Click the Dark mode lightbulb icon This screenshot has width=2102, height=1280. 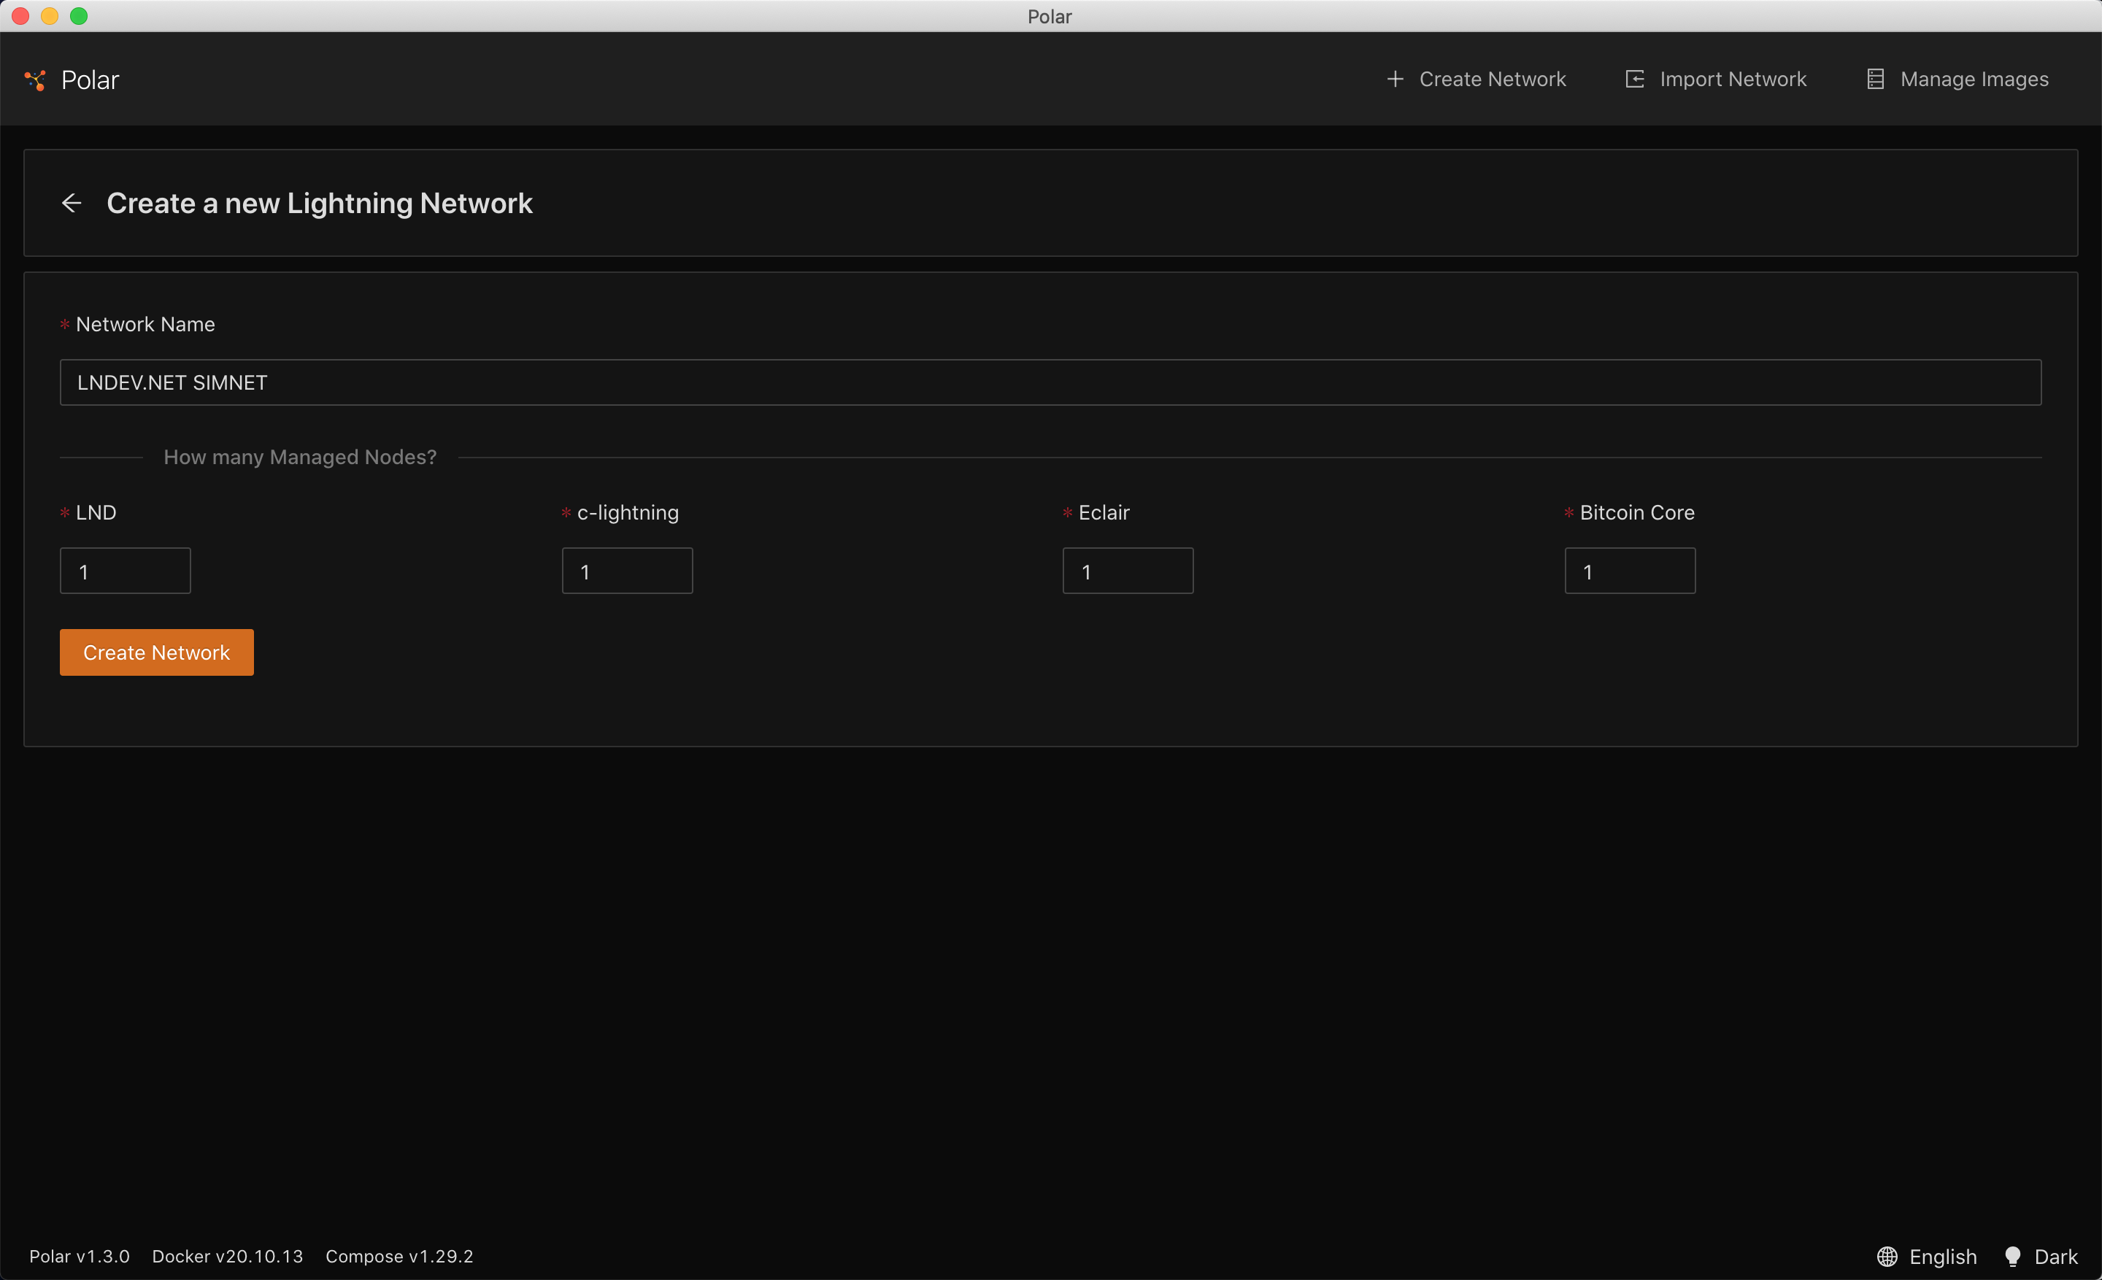(x=2012, y=1256)
